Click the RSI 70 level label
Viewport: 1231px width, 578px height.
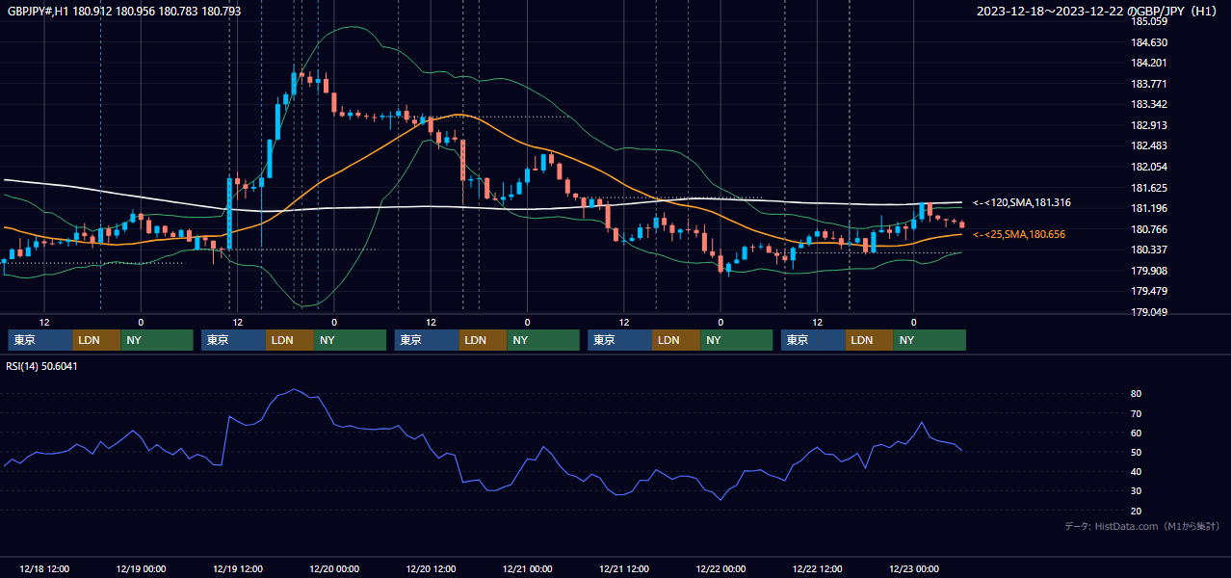click(x=1136, y=413)
